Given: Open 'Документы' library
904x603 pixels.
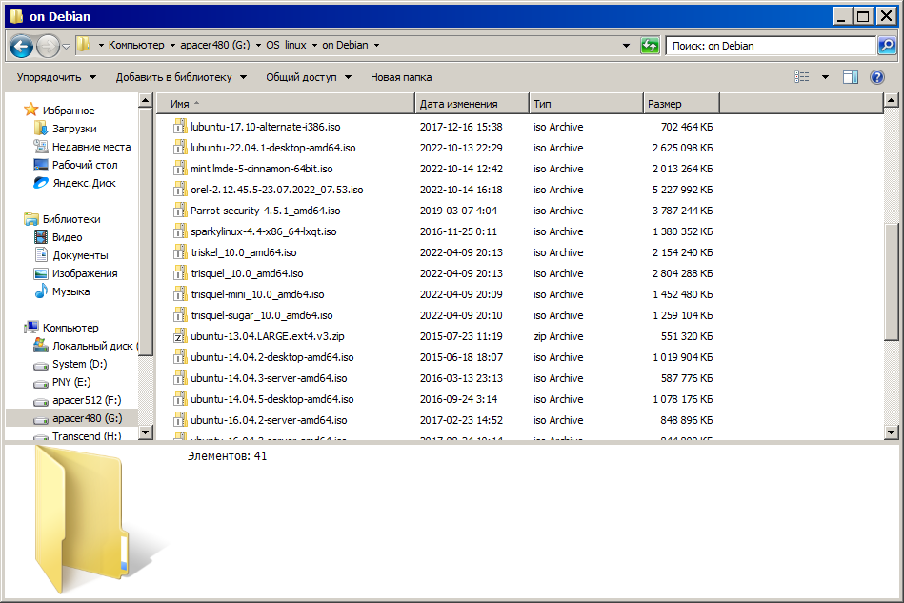Looking at the screenshot, I should point(80,255).
